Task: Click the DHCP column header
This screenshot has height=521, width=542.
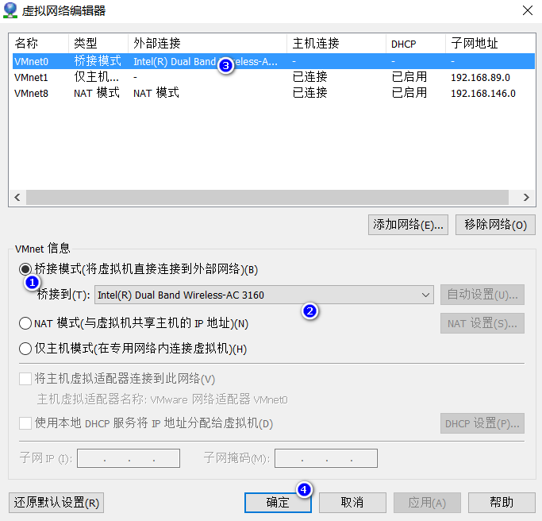Action: pos(416,43)
